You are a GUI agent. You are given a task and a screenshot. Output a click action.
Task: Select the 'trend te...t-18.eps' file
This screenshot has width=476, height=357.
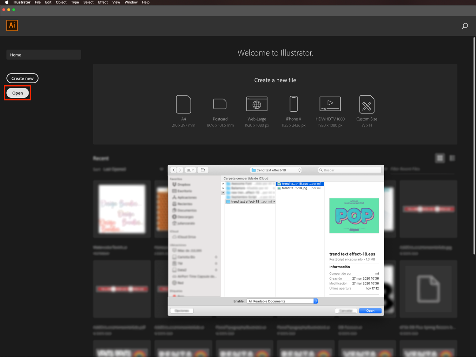(x=300, y=184)
